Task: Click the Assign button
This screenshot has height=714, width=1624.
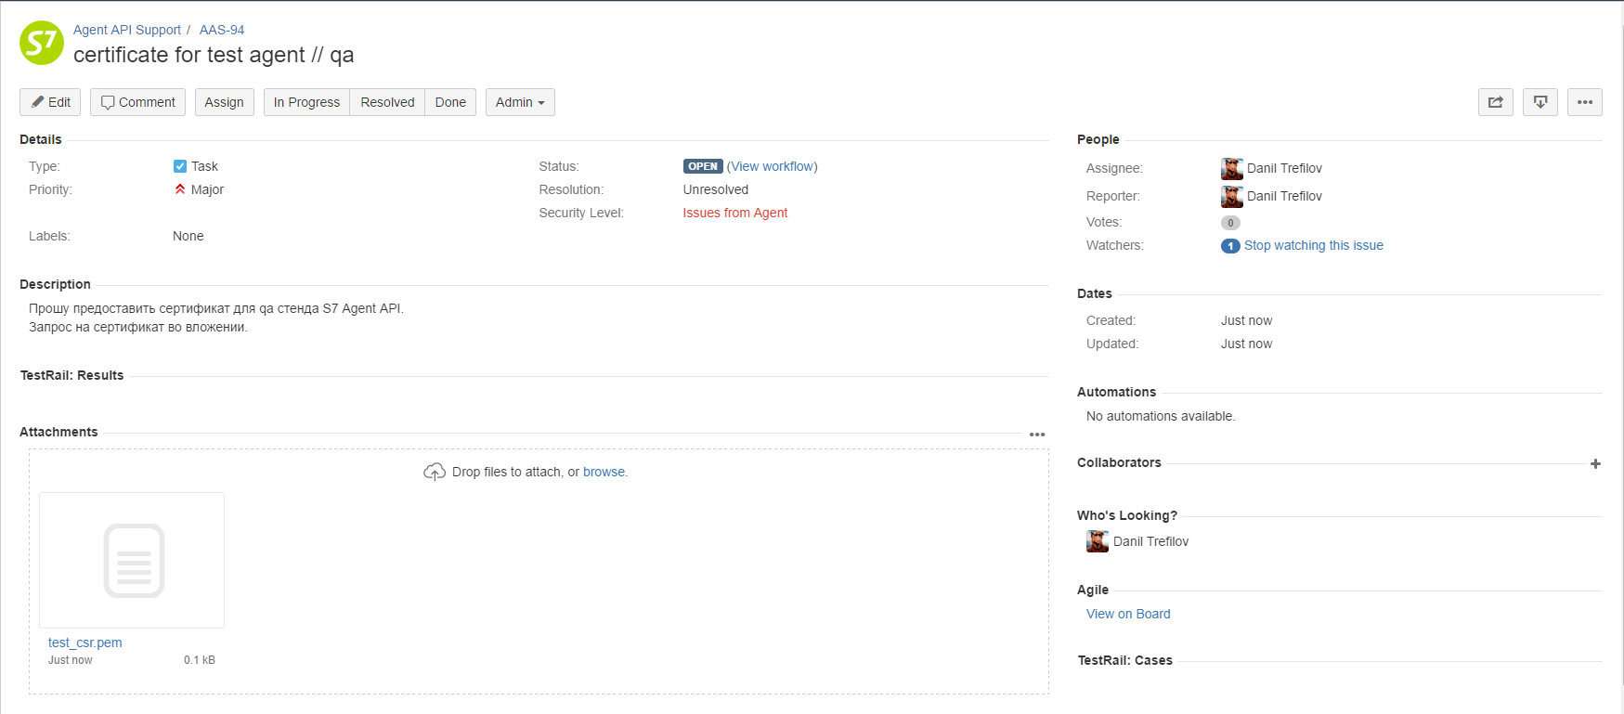Action: [224, 102]
